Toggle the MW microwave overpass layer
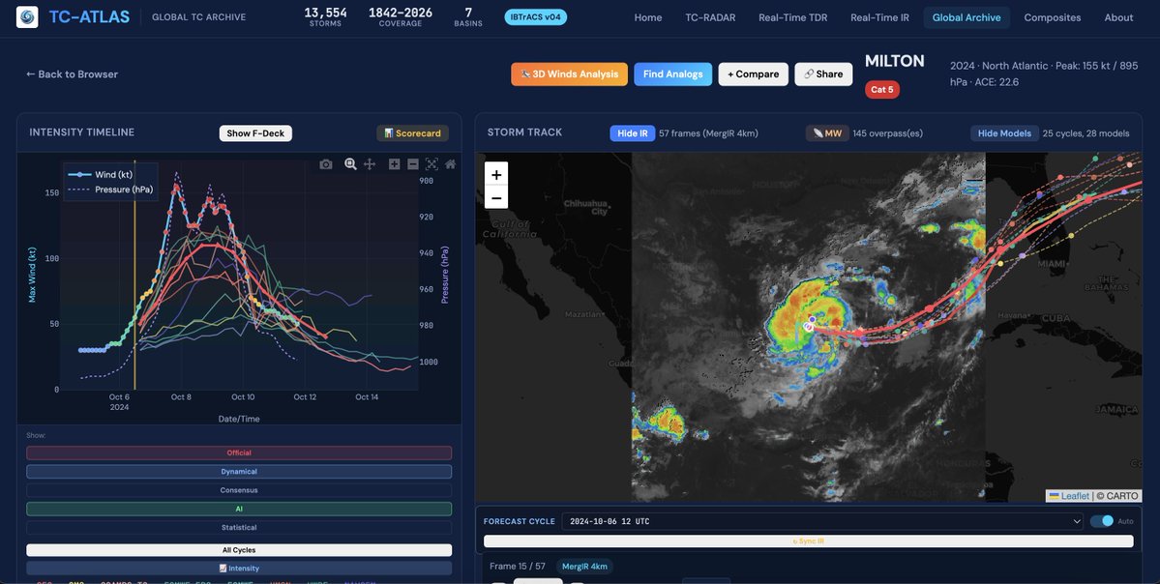Screen dimensions: 1160x584 coord(826,133)
